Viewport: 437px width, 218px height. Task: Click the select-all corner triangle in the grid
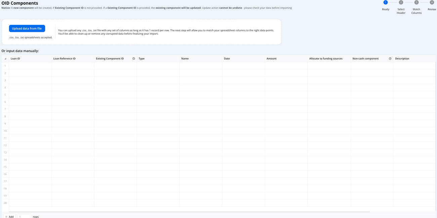coord(5,58)
